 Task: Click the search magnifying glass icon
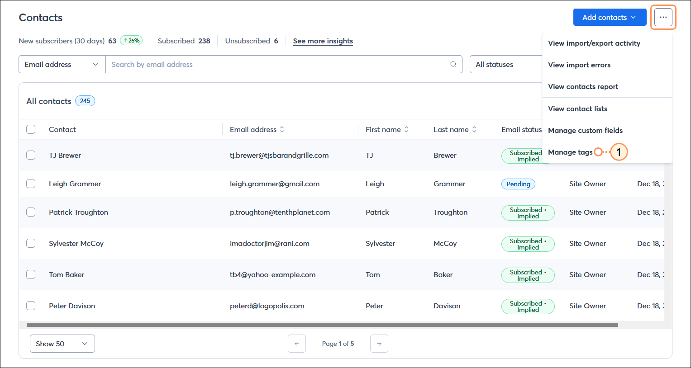click(453, 64)
